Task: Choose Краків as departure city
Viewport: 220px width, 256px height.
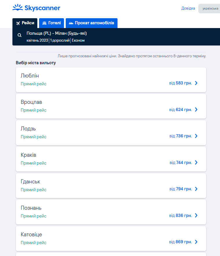Action: (x=111, y=159)
